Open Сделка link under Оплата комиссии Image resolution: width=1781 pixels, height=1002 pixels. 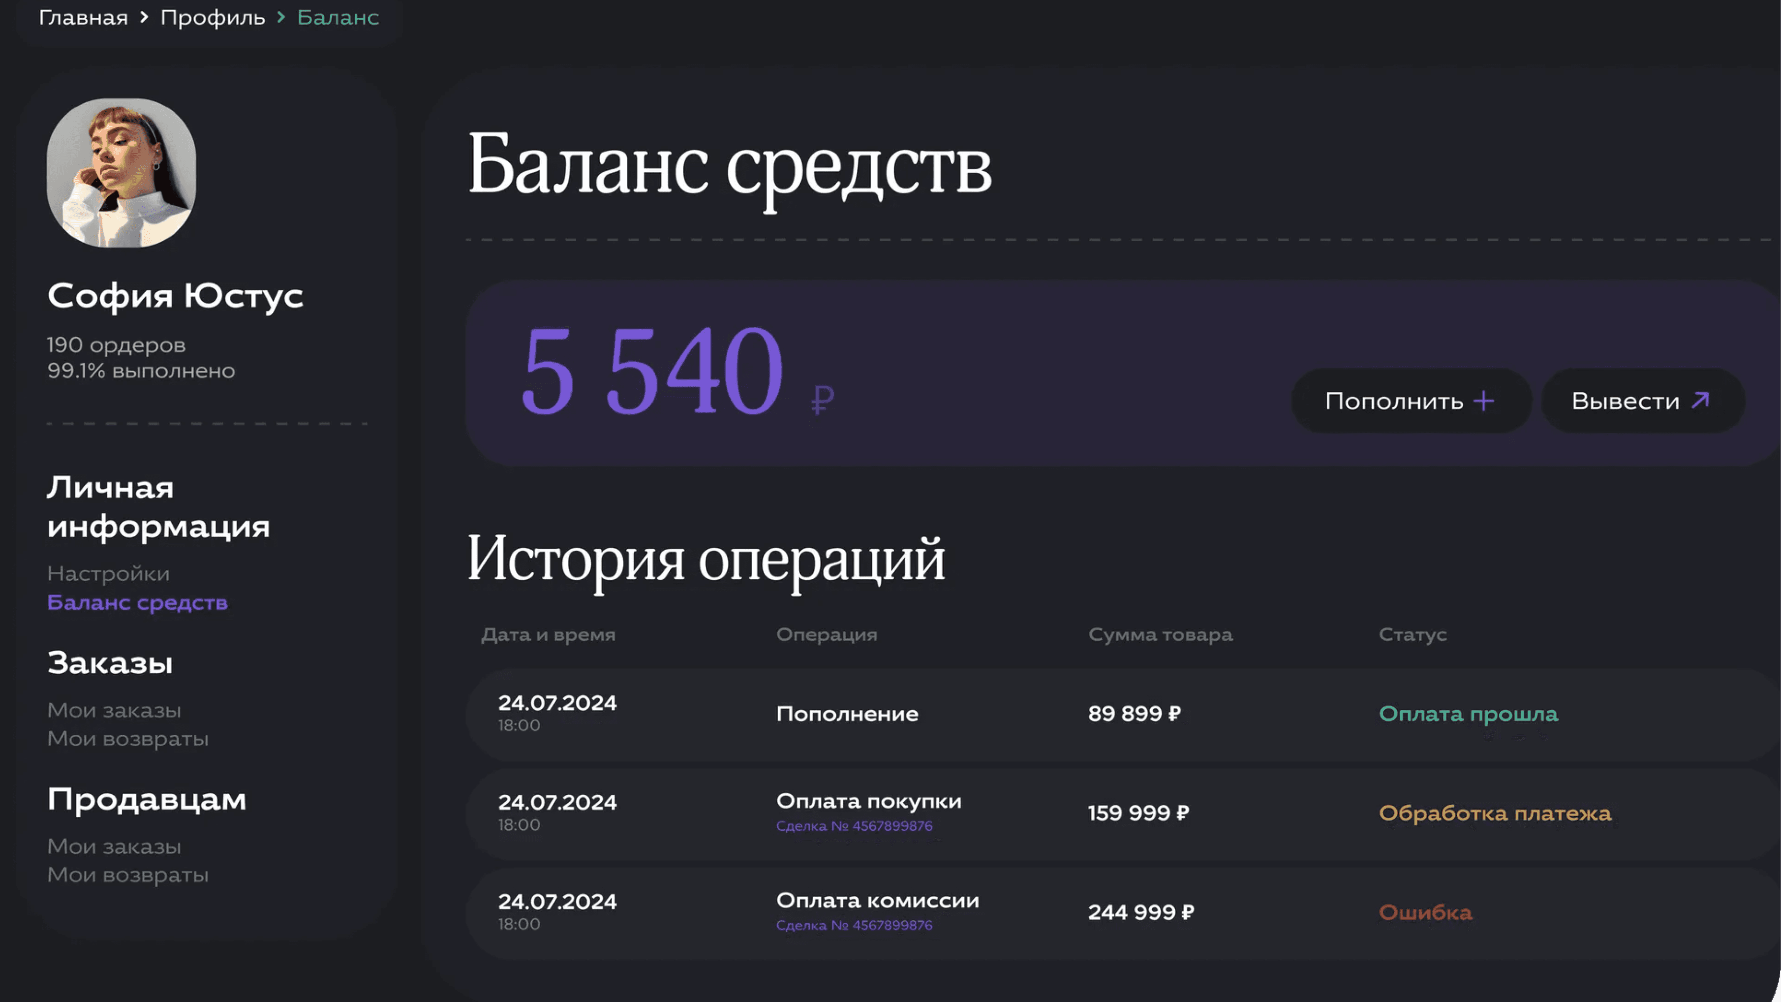pyautogui.click(x=854, y=925)
